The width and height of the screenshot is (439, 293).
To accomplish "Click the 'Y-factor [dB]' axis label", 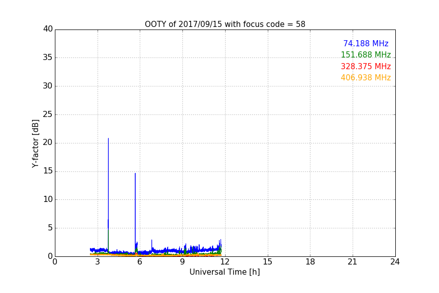I will click(x=35, y=143).
